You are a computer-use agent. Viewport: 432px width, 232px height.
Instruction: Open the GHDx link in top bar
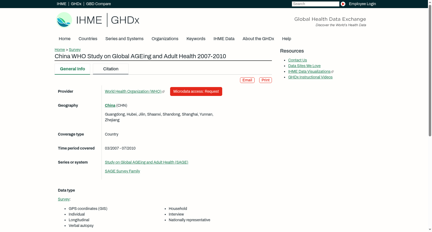point(76,4)
